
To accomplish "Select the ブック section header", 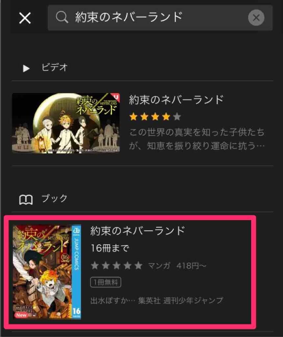I will coord(55,198).
